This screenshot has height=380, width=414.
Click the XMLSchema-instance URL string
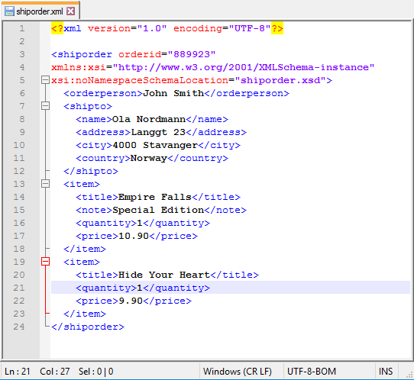[244, 67]
